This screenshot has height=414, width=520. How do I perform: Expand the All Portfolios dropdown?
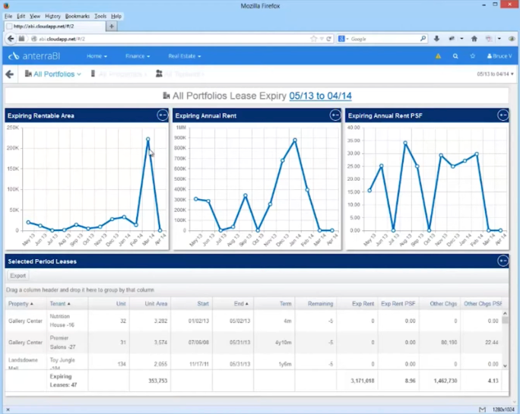click(x=53, y=74)
